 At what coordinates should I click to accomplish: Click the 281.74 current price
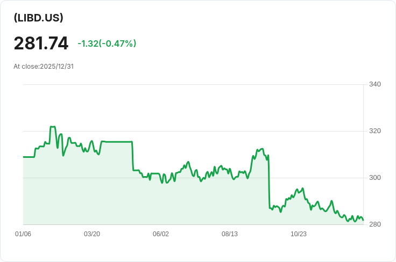[x=41, y=43]
